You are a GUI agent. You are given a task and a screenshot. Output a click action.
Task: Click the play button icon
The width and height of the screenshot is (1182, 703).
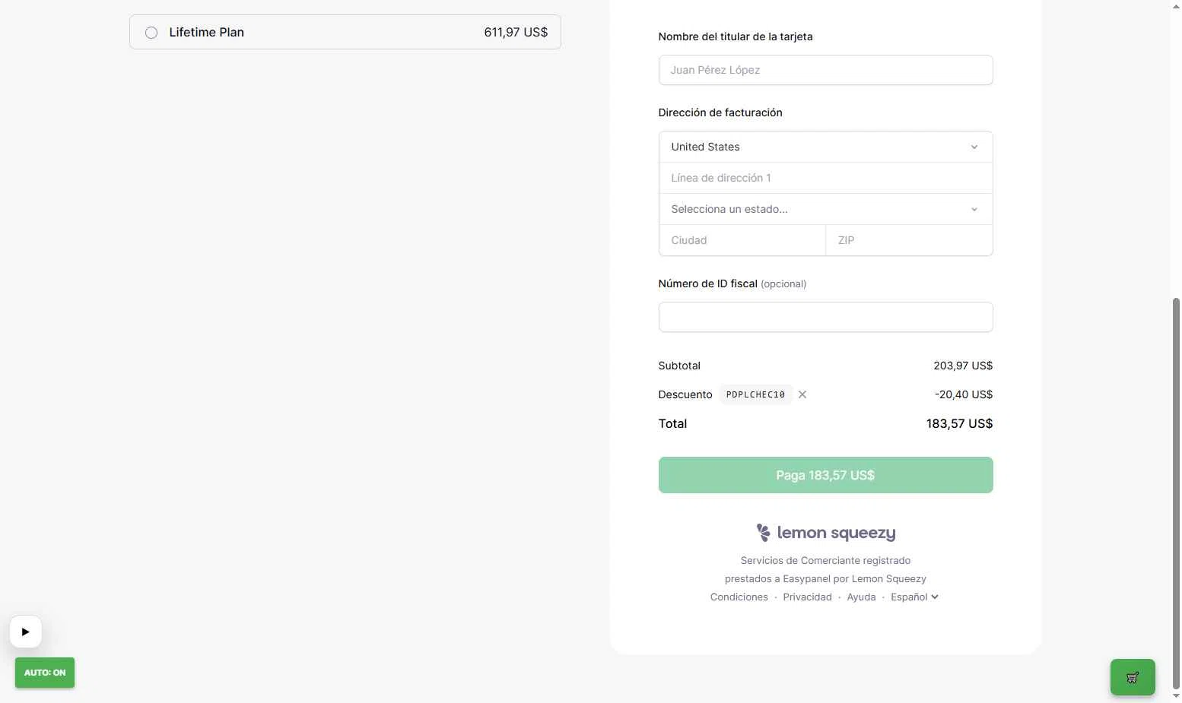pos(26,632)
